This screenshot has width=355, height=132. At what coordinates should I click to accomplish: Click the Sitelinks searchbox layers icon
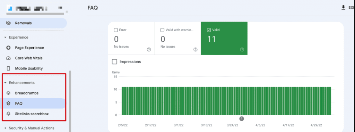click(8, 114)
